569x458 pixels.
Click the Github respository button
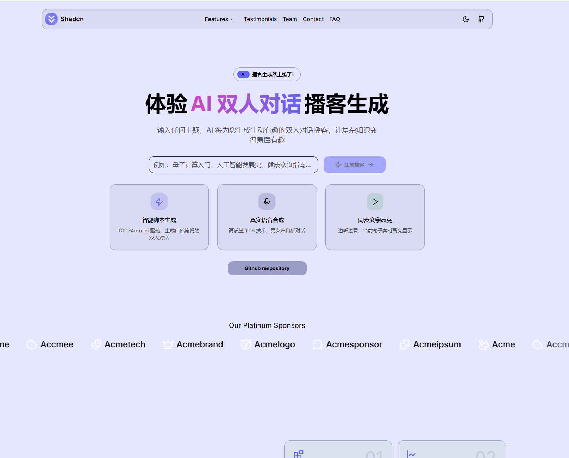point(267,268)
